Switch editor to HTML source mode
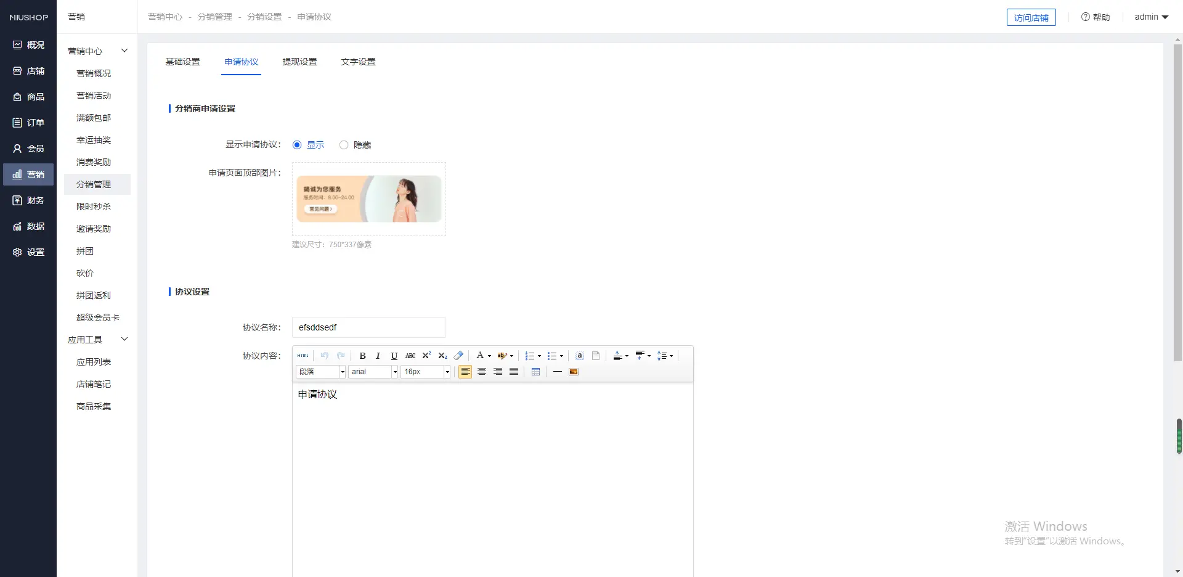Viewport: 1183px width, 577px height. [x=303, y=356]
